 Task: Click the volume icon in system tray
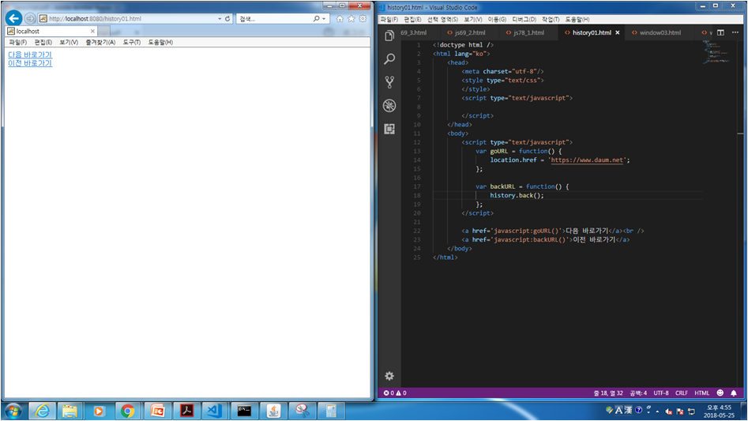669,412
